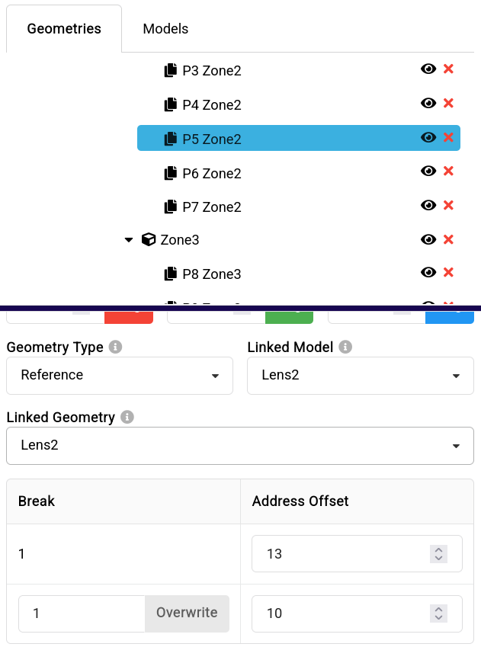Click the Linked Geometry info icon
Viewport: 481px width, 647px height.
[127, 418]
